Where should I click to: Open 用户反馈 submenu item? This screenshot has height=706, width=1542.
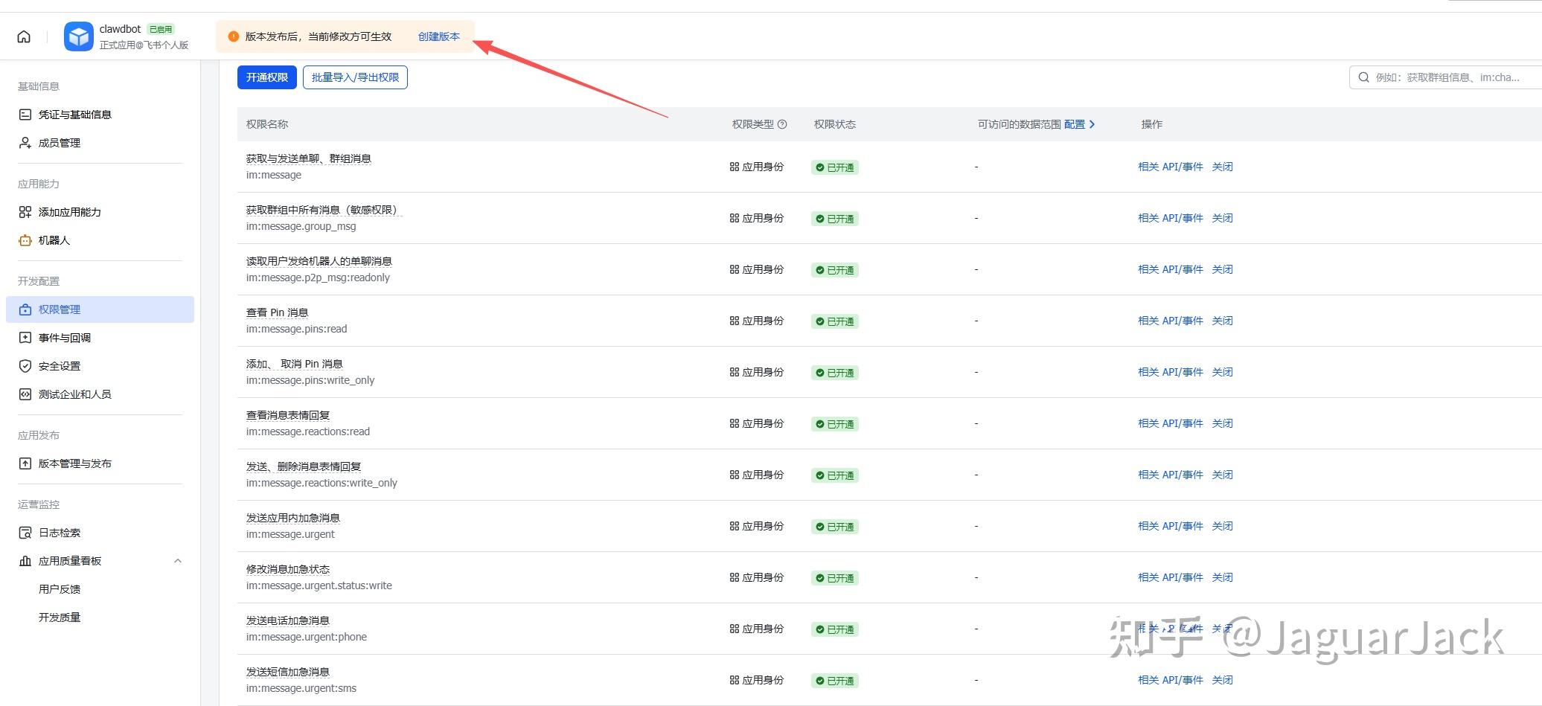point(60,589)
